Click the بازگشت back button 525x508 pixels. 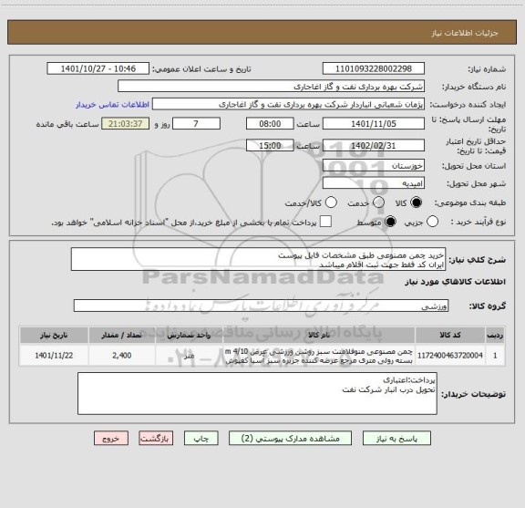[x=156, y=439]
